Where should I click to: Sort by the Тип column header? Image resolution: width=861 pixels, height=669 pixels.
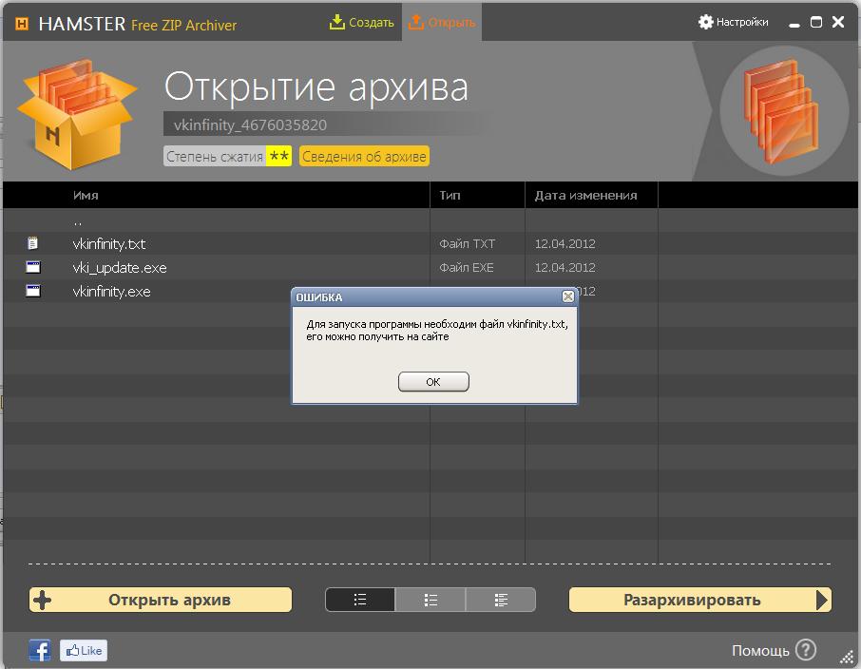tap(450, 196)
